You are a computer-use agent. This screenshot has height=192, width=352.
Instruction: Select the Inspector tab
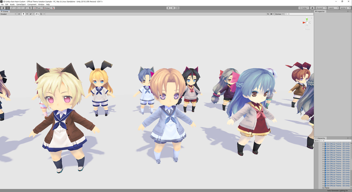[320, 11]
